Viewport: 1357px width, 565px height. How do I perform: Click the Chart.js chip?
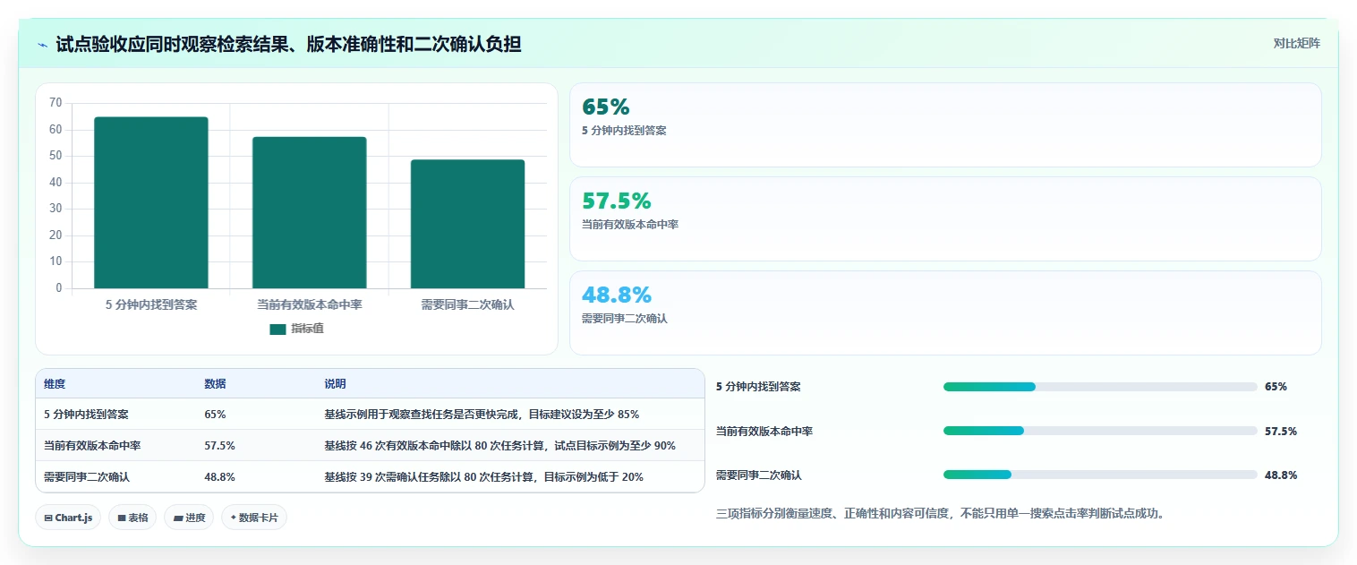tap(69, 518)
